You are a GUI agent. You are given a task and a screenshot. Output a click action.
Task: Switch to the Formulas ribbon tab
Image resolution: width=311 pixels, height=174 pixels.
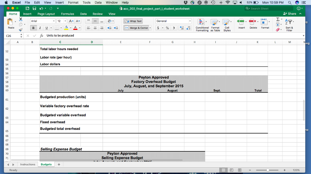pyautogui.click(x=67, y=14)
